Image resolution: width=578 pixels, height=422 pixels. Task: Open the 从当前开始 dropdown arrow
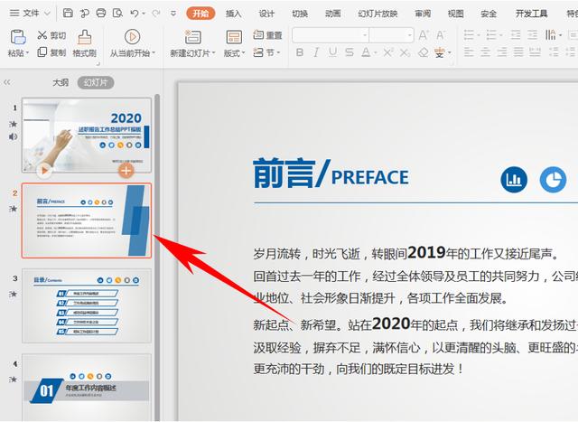pyautogui.click(x=154, y=53)
